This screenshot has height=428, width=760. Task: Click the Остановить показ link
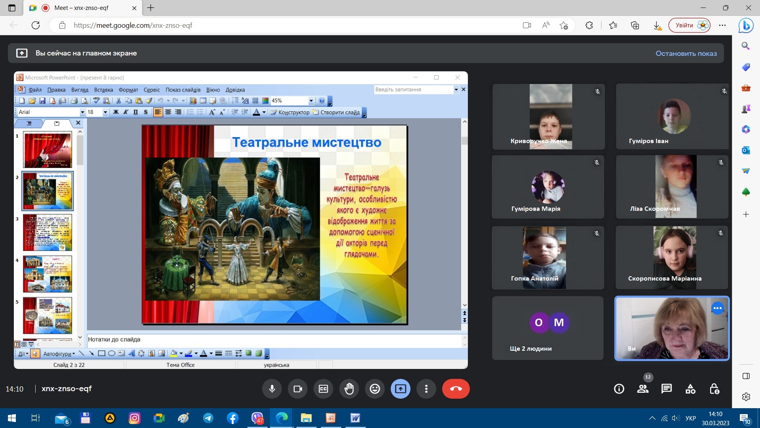coord(686,53)
